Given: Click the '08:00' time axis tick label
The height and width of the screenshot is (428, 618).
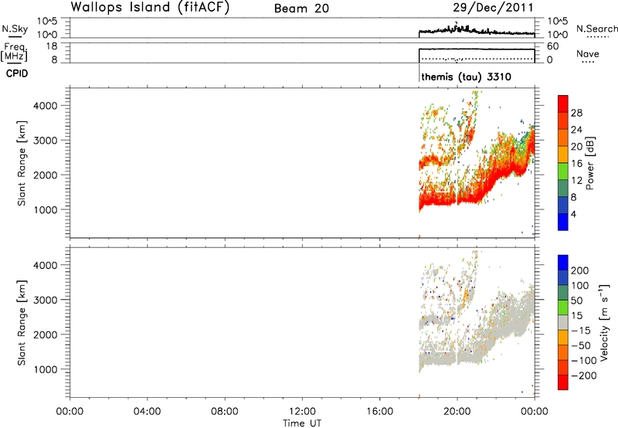Looking at the screenshot, I should [225, 412].
